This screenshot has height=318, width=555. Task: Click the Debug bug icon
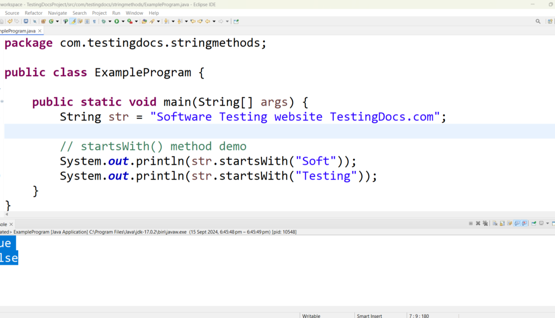tap(103, 22)
